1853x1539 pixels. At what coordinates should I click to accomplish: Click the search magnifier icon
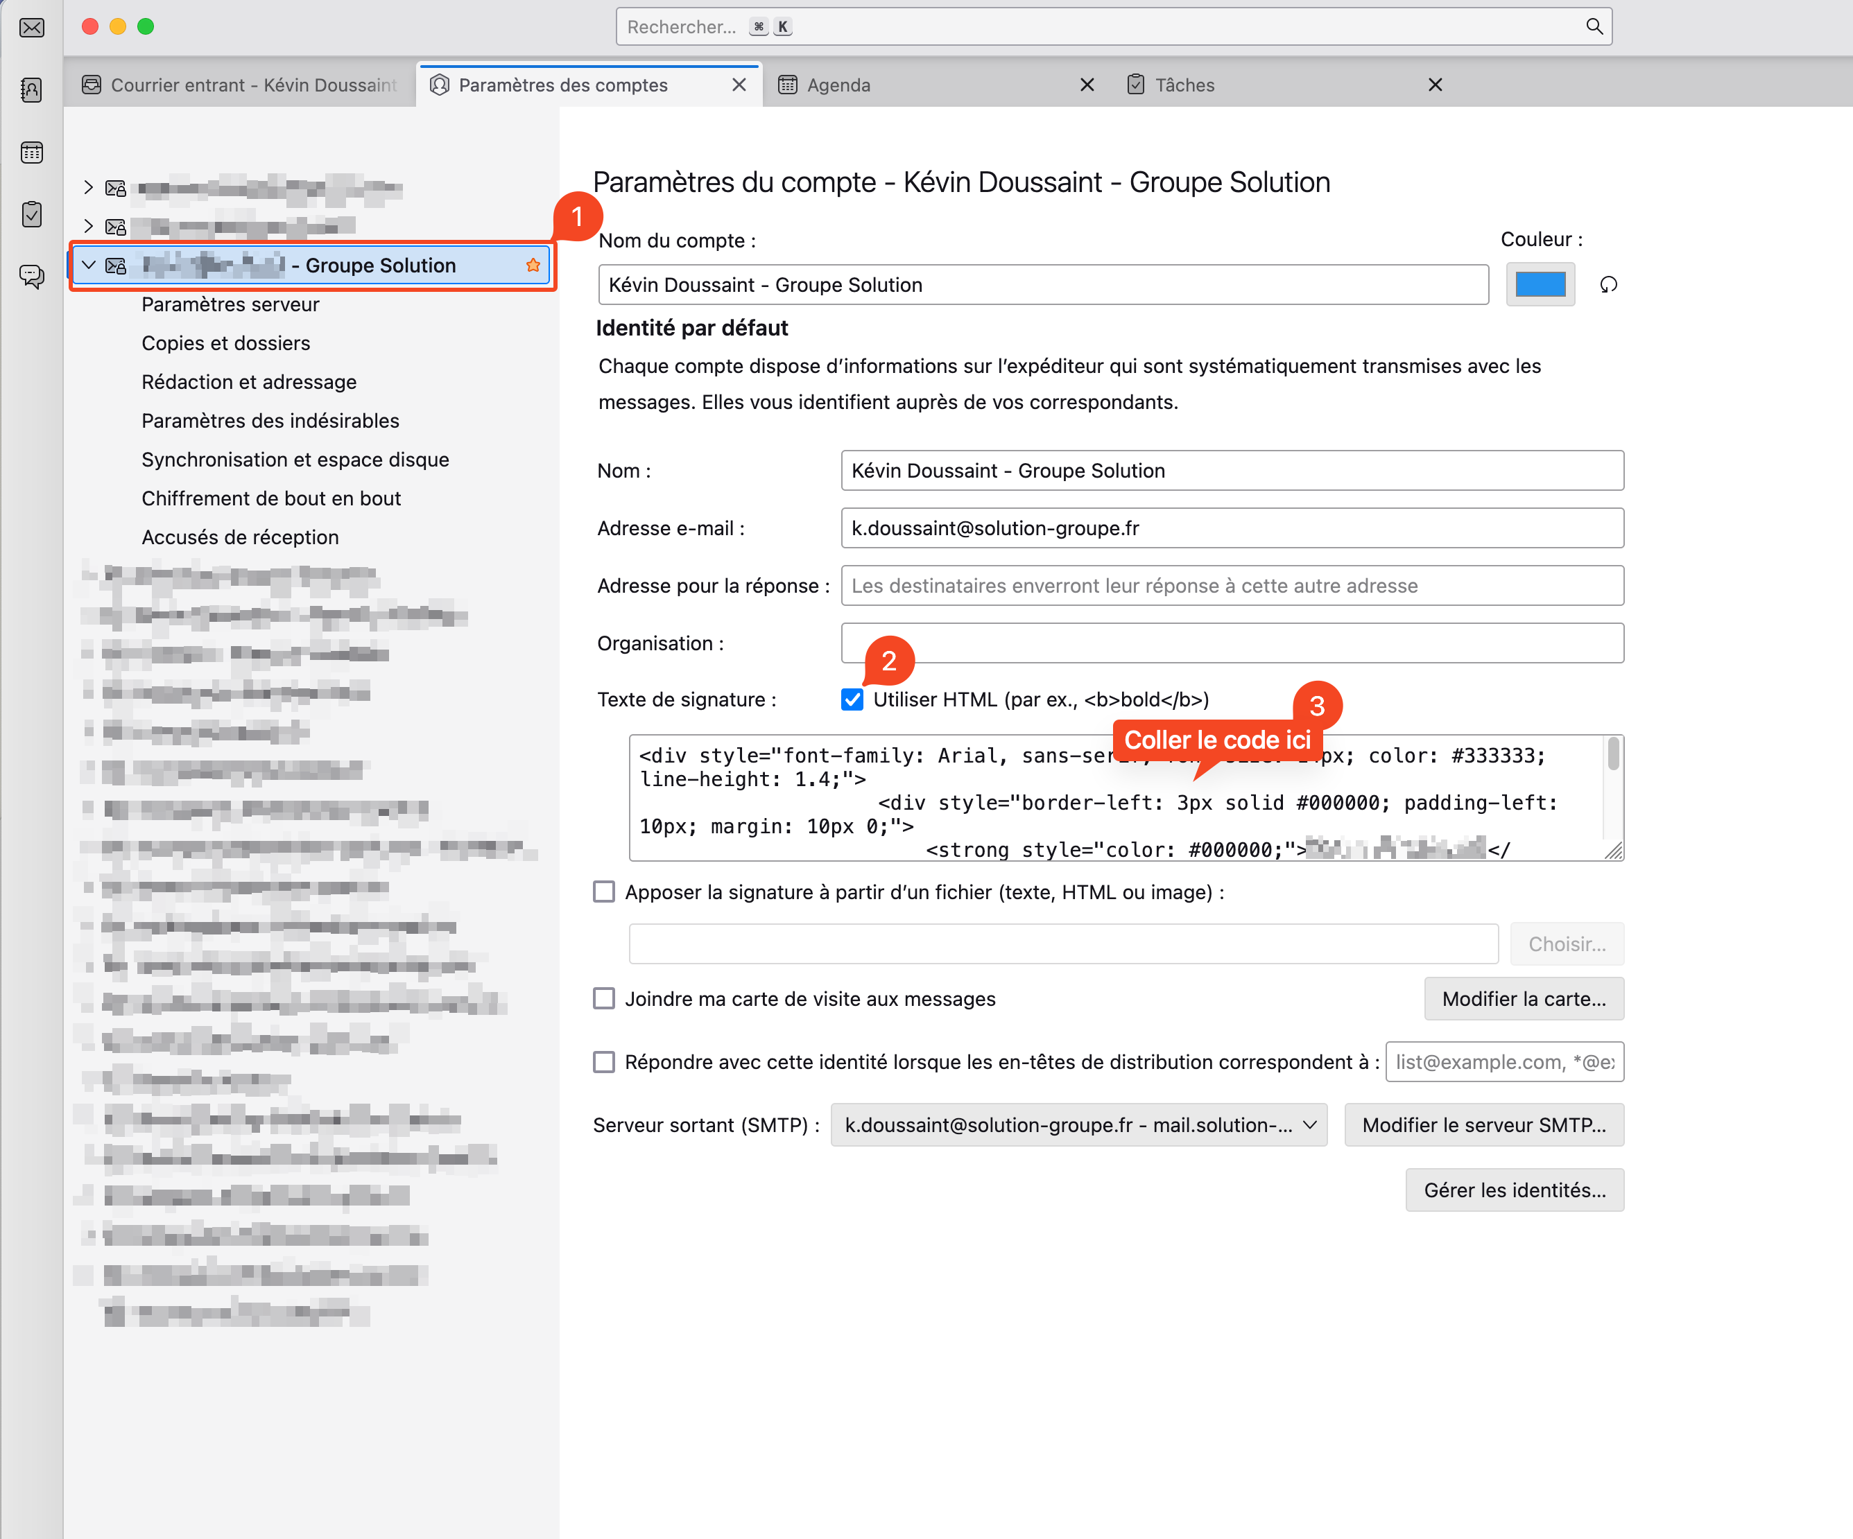(1594, 26)
